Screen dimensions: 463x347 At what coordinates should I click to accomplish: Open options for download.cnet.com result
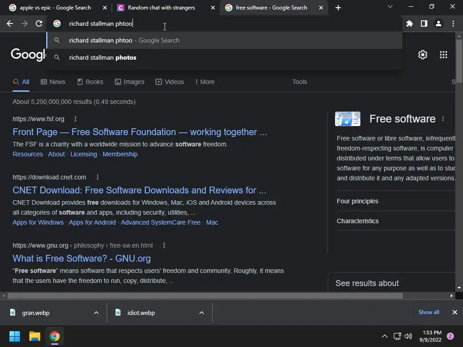pyautogui.click(x=98, y=177)
